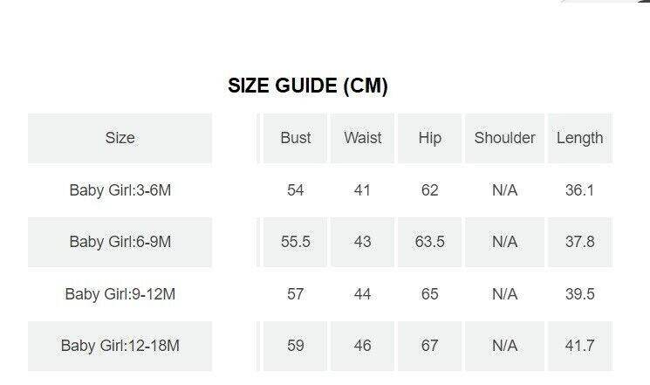
Task: Select the hip value 67
Action: point(430,346)
